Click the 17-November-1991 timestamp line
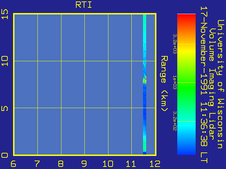 click(x=204, y=85)
